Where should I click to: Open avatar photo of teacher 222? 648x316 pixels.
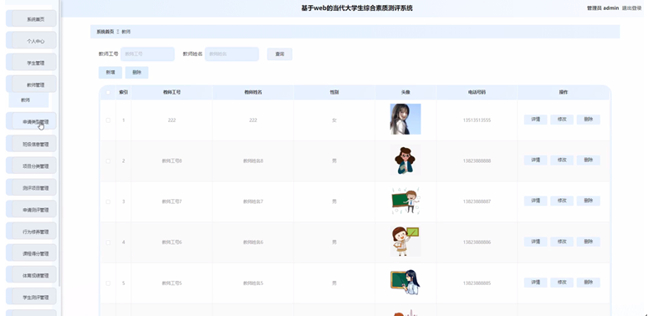point(406,119)
